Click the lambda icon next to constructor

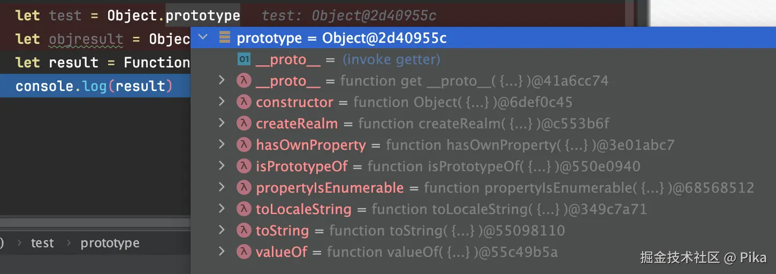[244, 102]
